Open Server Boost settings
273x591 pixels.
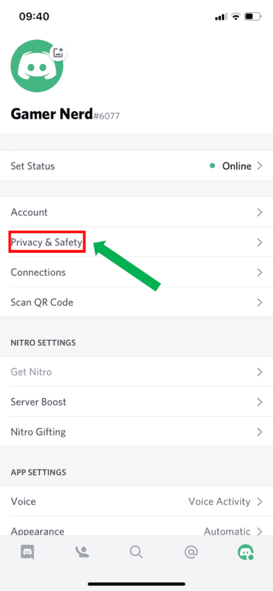[x=136, y=402]
